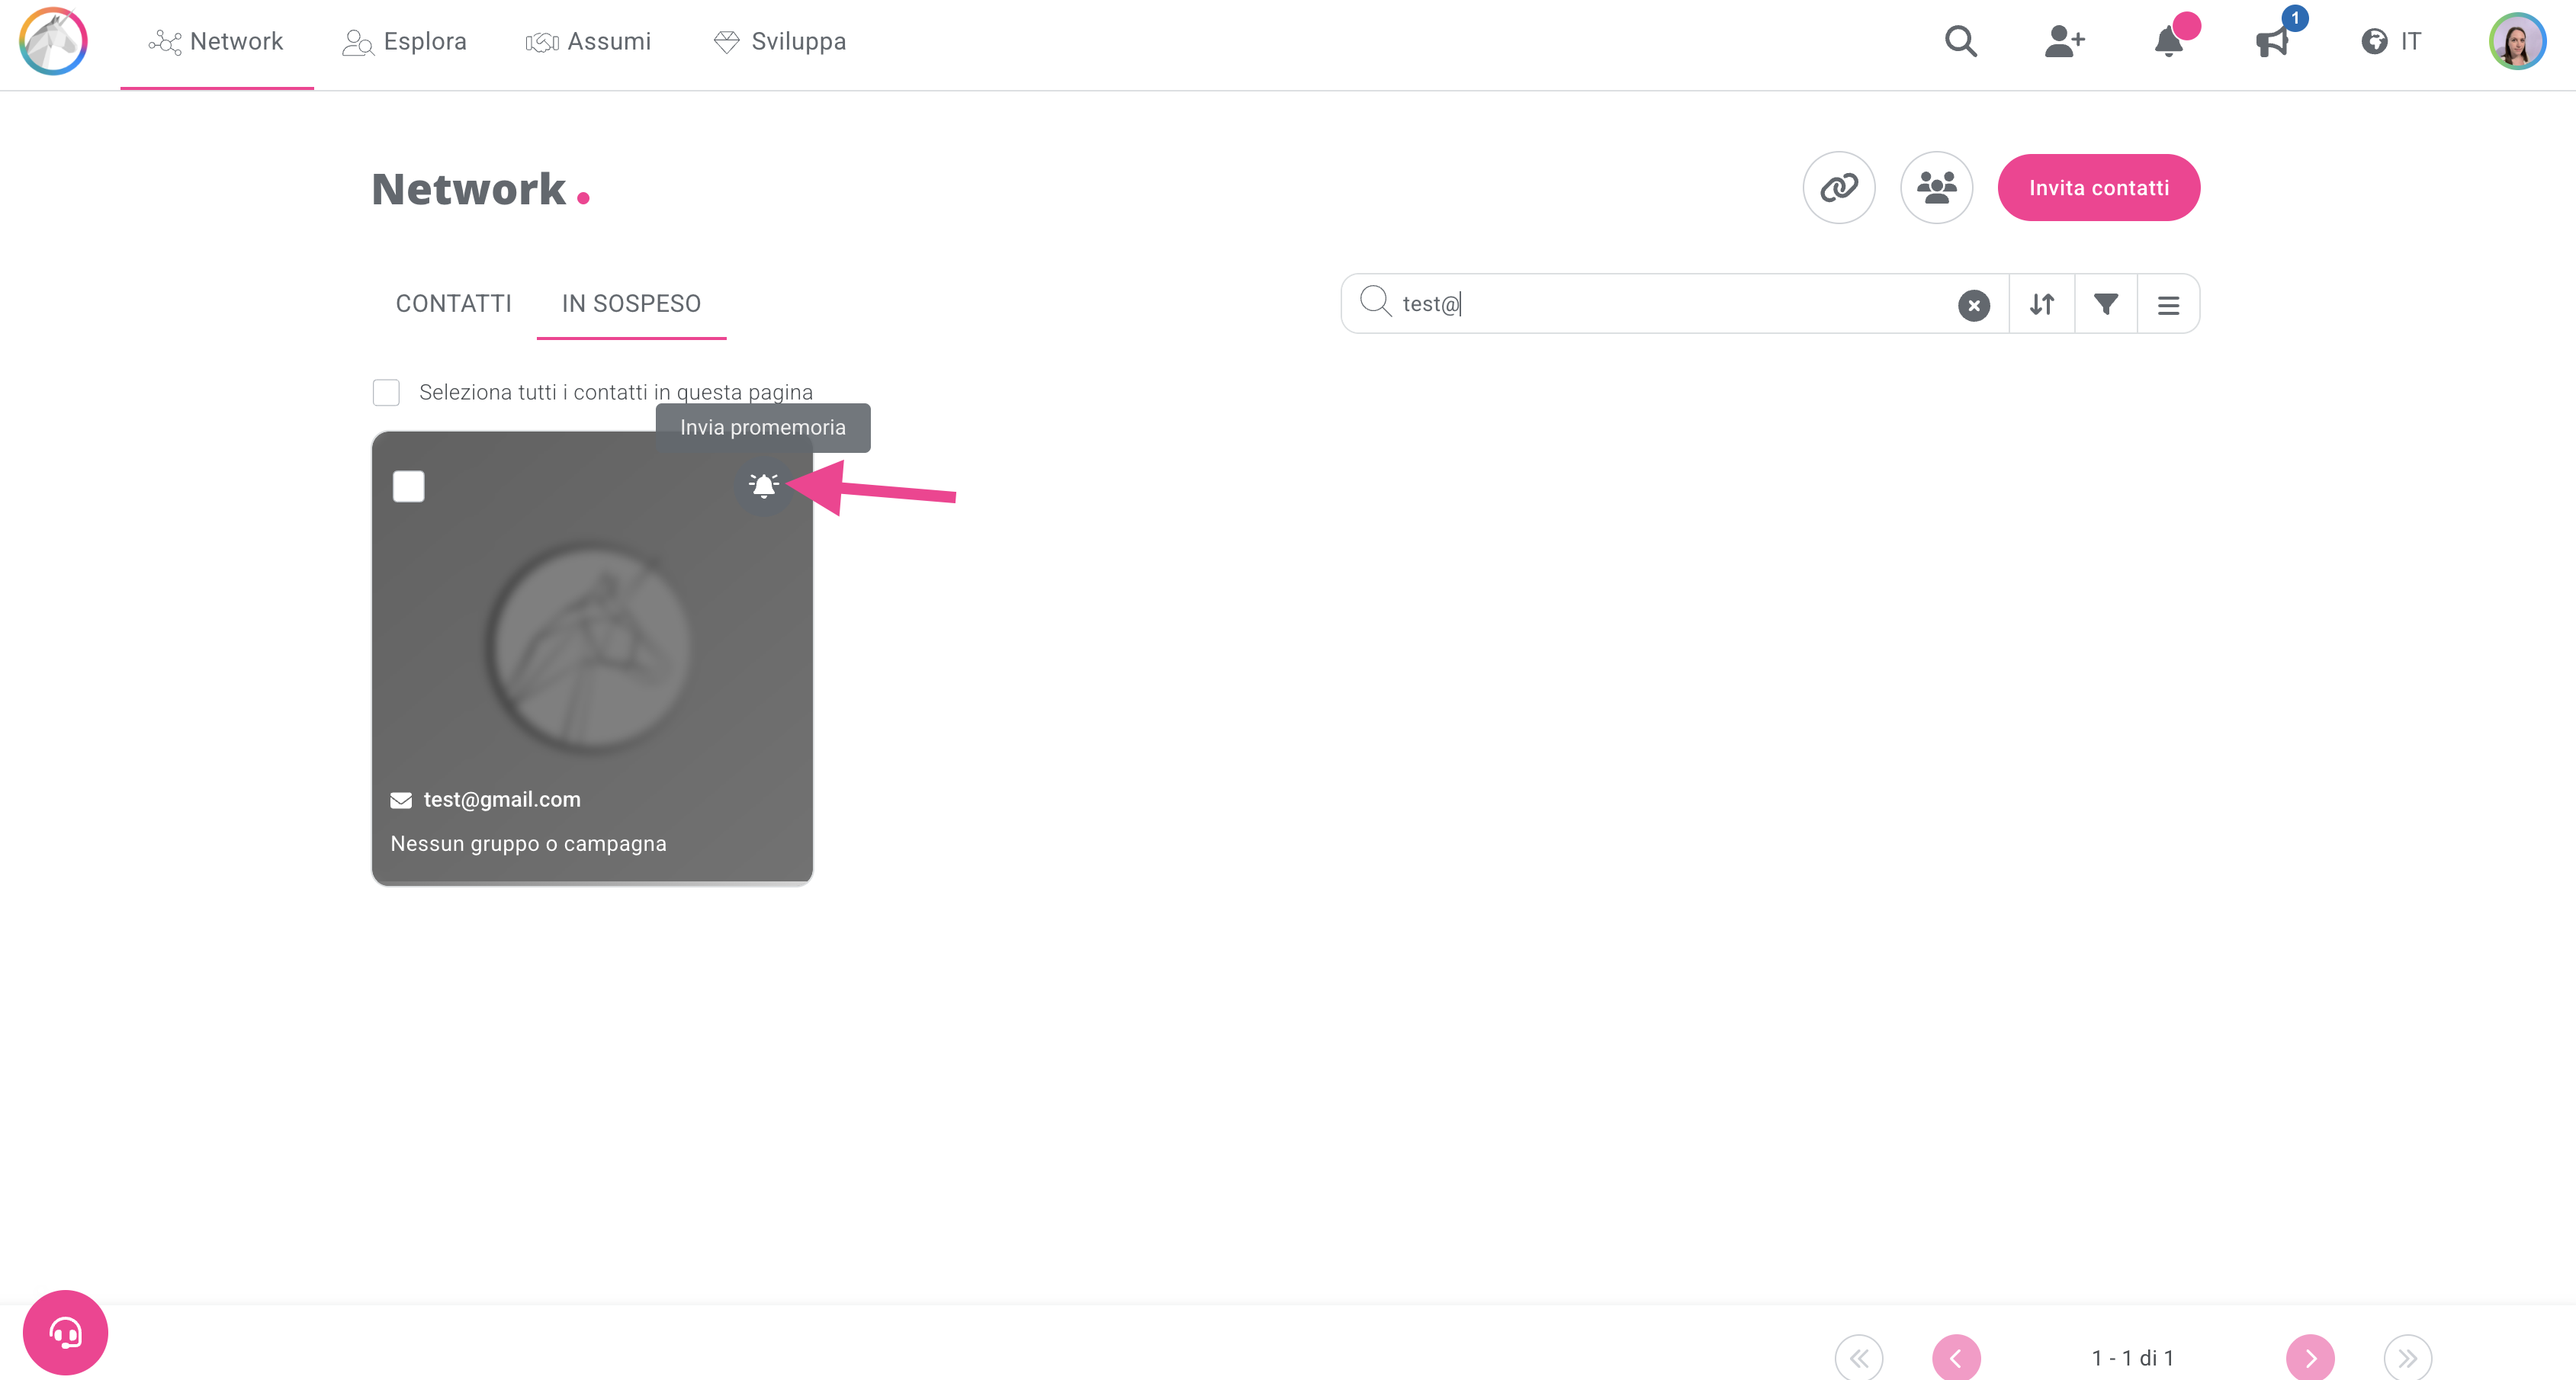Select the test@gmail.com contact card checkbox
The width and height of the screenshot is (2576, 1380).
click(x=408, y=486)
